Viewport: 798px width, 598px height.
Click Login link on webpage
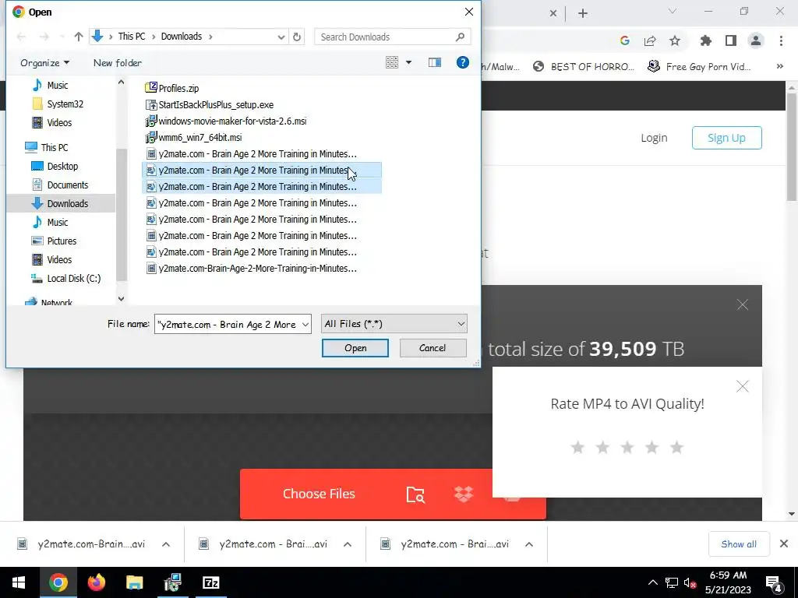pyautogui.click(x=654, y=138)
